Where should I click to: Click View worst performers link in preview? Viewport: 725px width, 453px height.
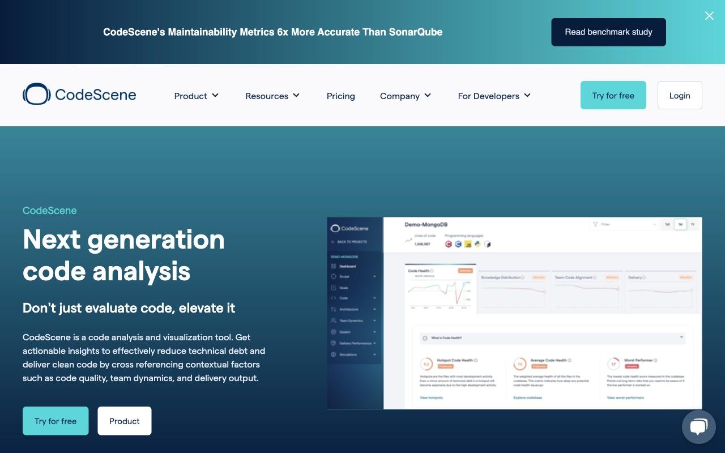[x=625, y=398]
